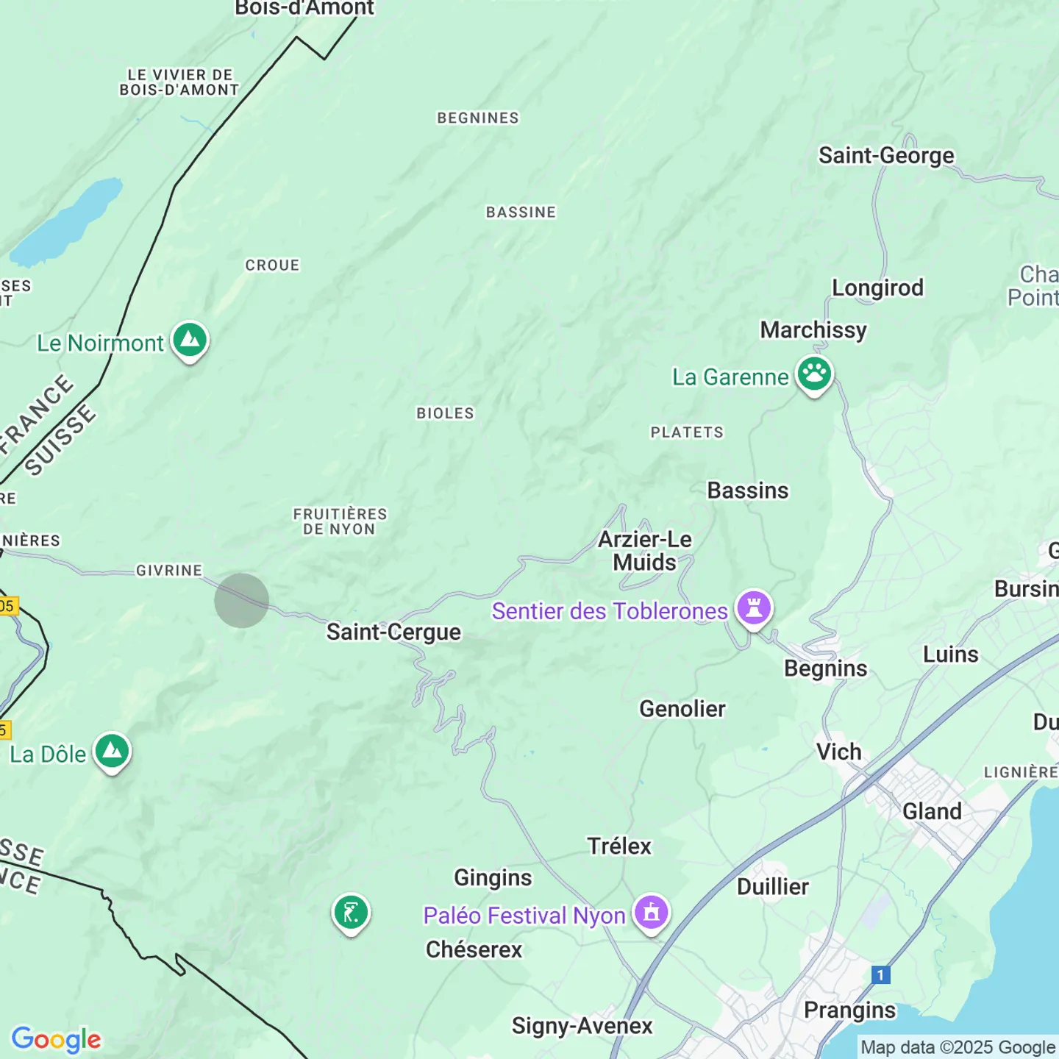
Task: Click the Trélex town label
Action: click(619, 846)
